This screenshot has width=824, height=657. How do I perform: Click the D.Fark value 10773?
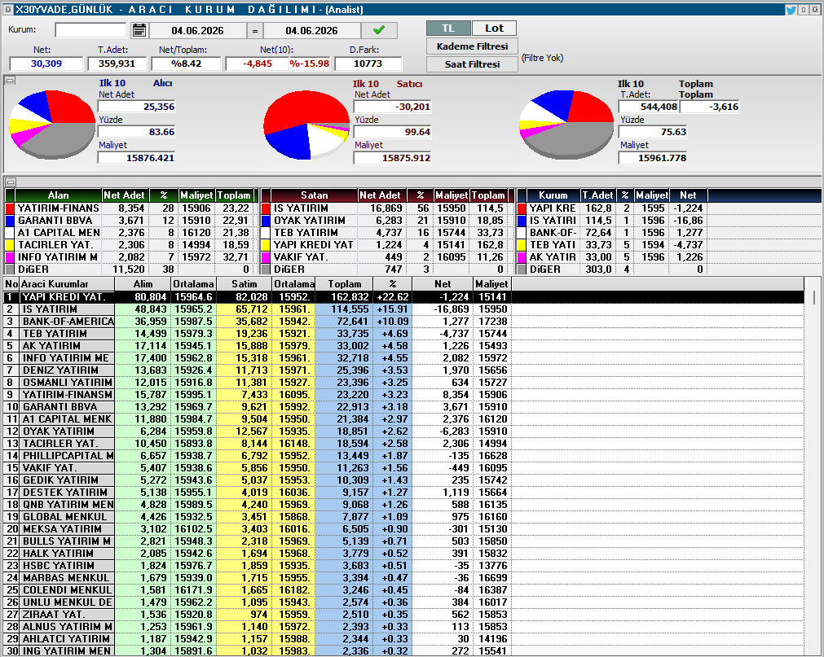tap(368, 64)
